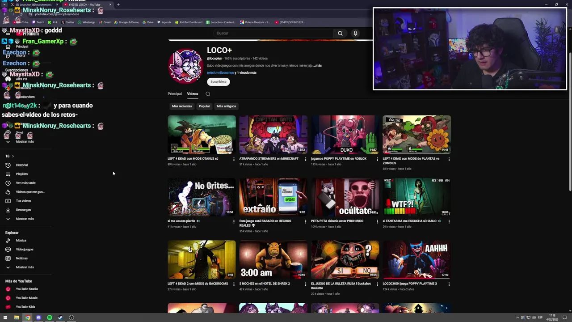
Task: Open options menu for 'LOCOCHON juega POPPY PLAYTIME 3'
Action: 449,284
